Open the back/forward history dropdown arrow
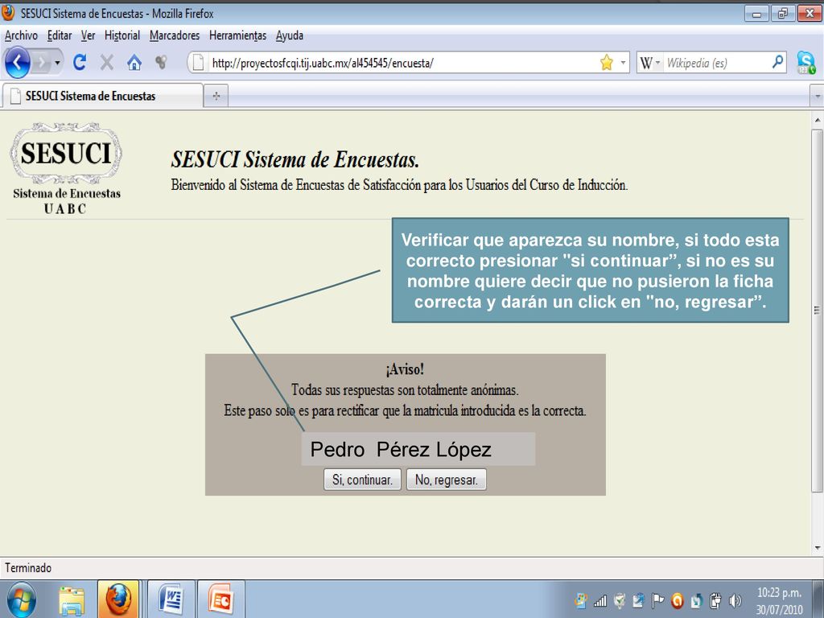This screenshot has height=618, width=824. [x=57, y=63]
